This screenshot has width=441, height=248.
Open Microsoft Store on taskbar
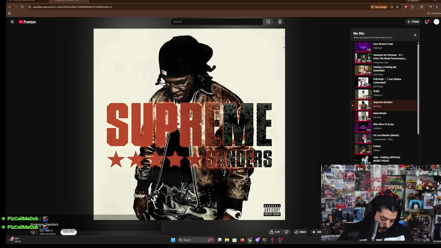point(235,240)
